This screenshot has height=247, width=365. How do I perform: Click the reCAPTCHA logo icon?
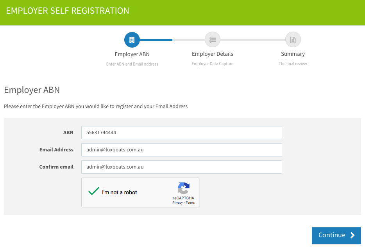point(184,188)
